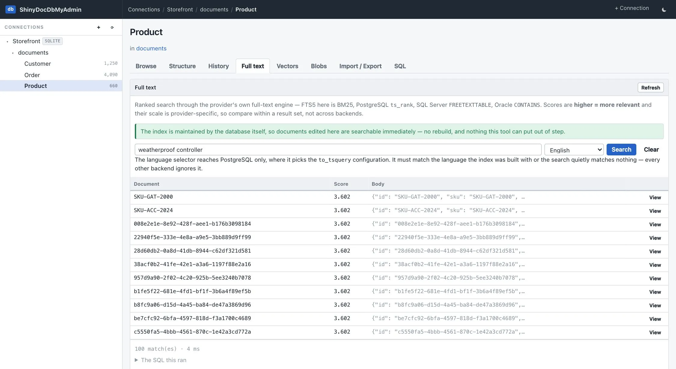View document 957d9a90-2f02-4c20-925b-5ee3240b7078

(x=655, y=278)
